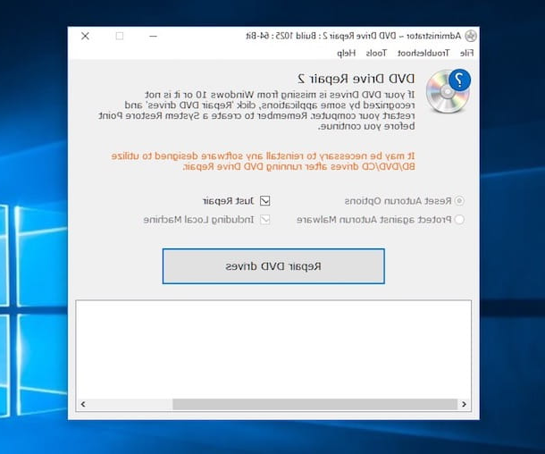Click the Repair DVD drives button
The image size is (545, 454).
pos(273,266)
